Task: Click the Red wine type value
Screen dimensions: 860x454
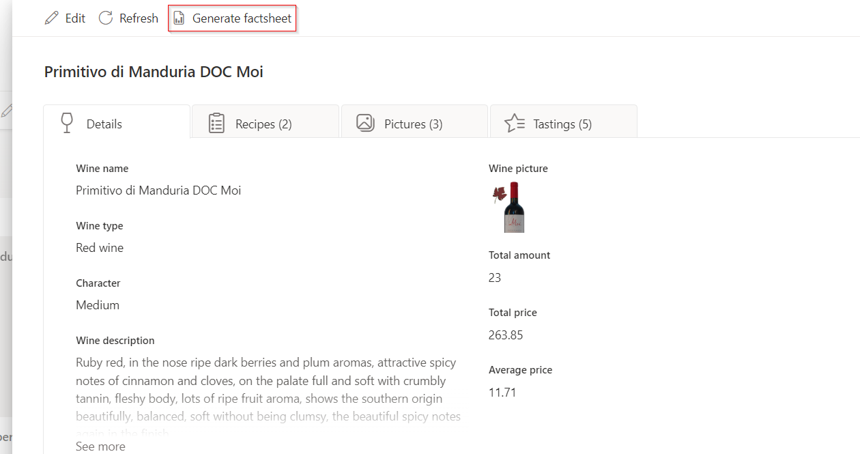Action: pos(100,248)
